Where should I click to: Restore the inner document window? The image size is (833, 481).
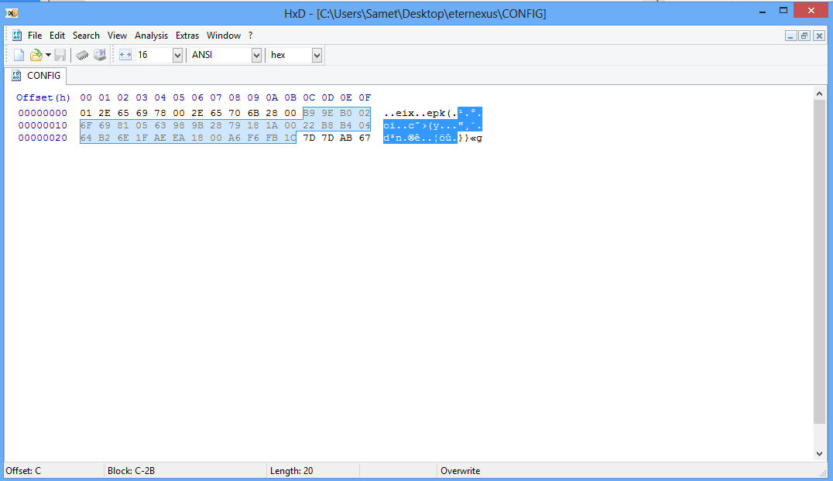click(804, 36)
